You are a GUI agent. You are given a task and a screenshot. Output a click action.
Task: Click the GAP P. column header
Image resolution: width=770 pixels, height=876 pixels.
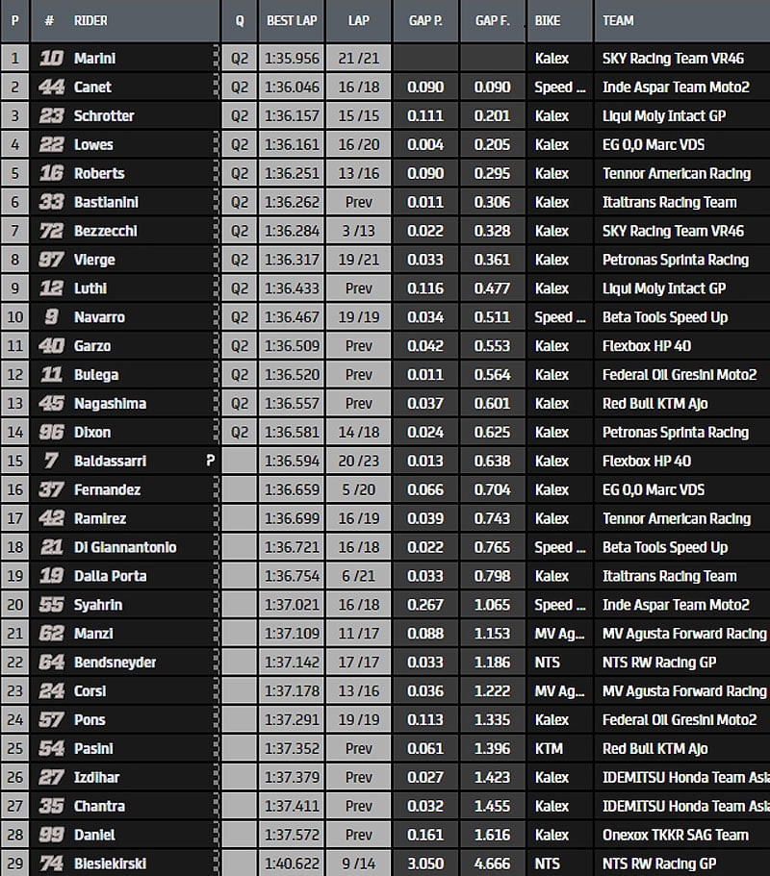click(x=424, y=20)
